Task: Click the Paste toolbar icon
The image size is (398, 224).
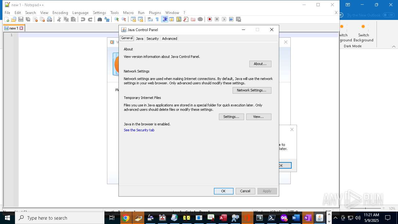Action: [x=73, y=19]
